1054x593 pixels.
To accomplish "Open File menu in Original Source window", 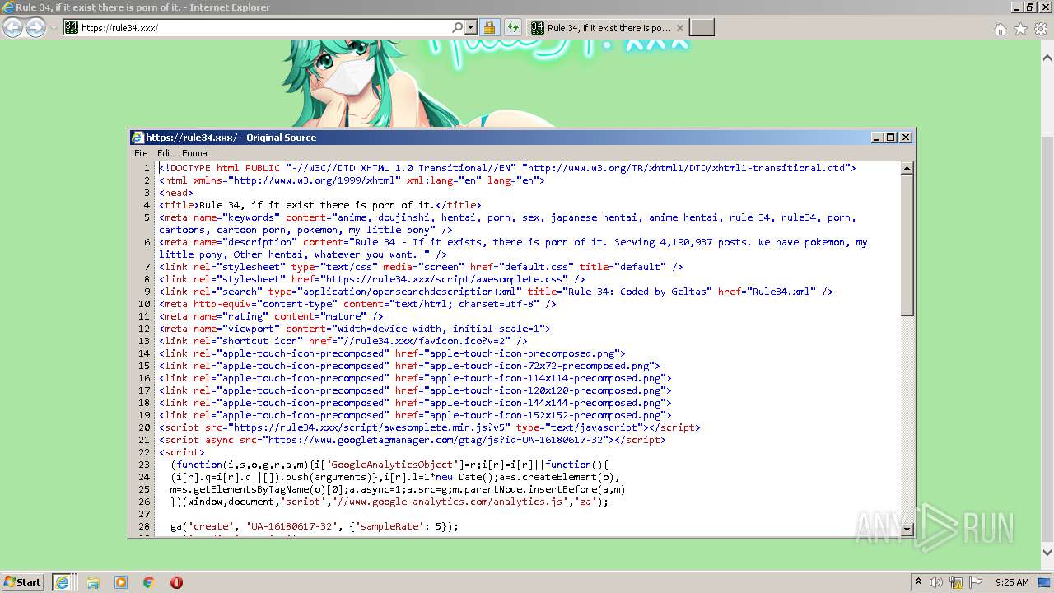I will (x=141, y=153).
